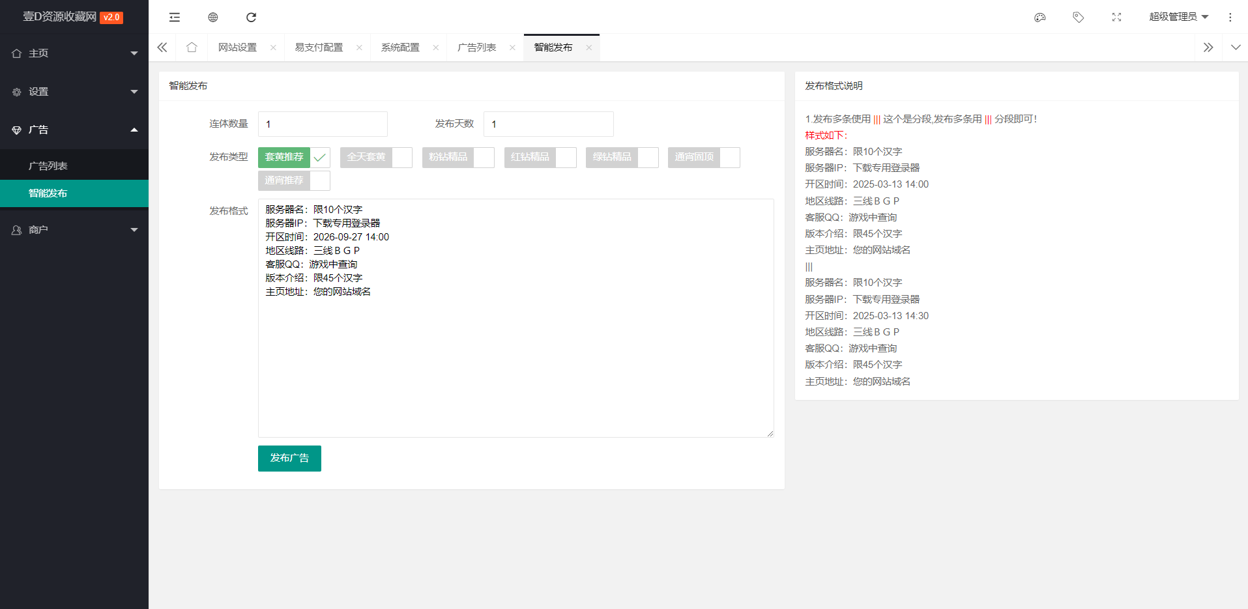Close the 智能发布 tab

pos(588,48)
